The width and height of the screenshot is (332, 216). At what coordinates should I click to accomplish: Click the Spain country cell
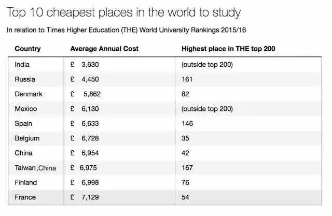(24, 123)
